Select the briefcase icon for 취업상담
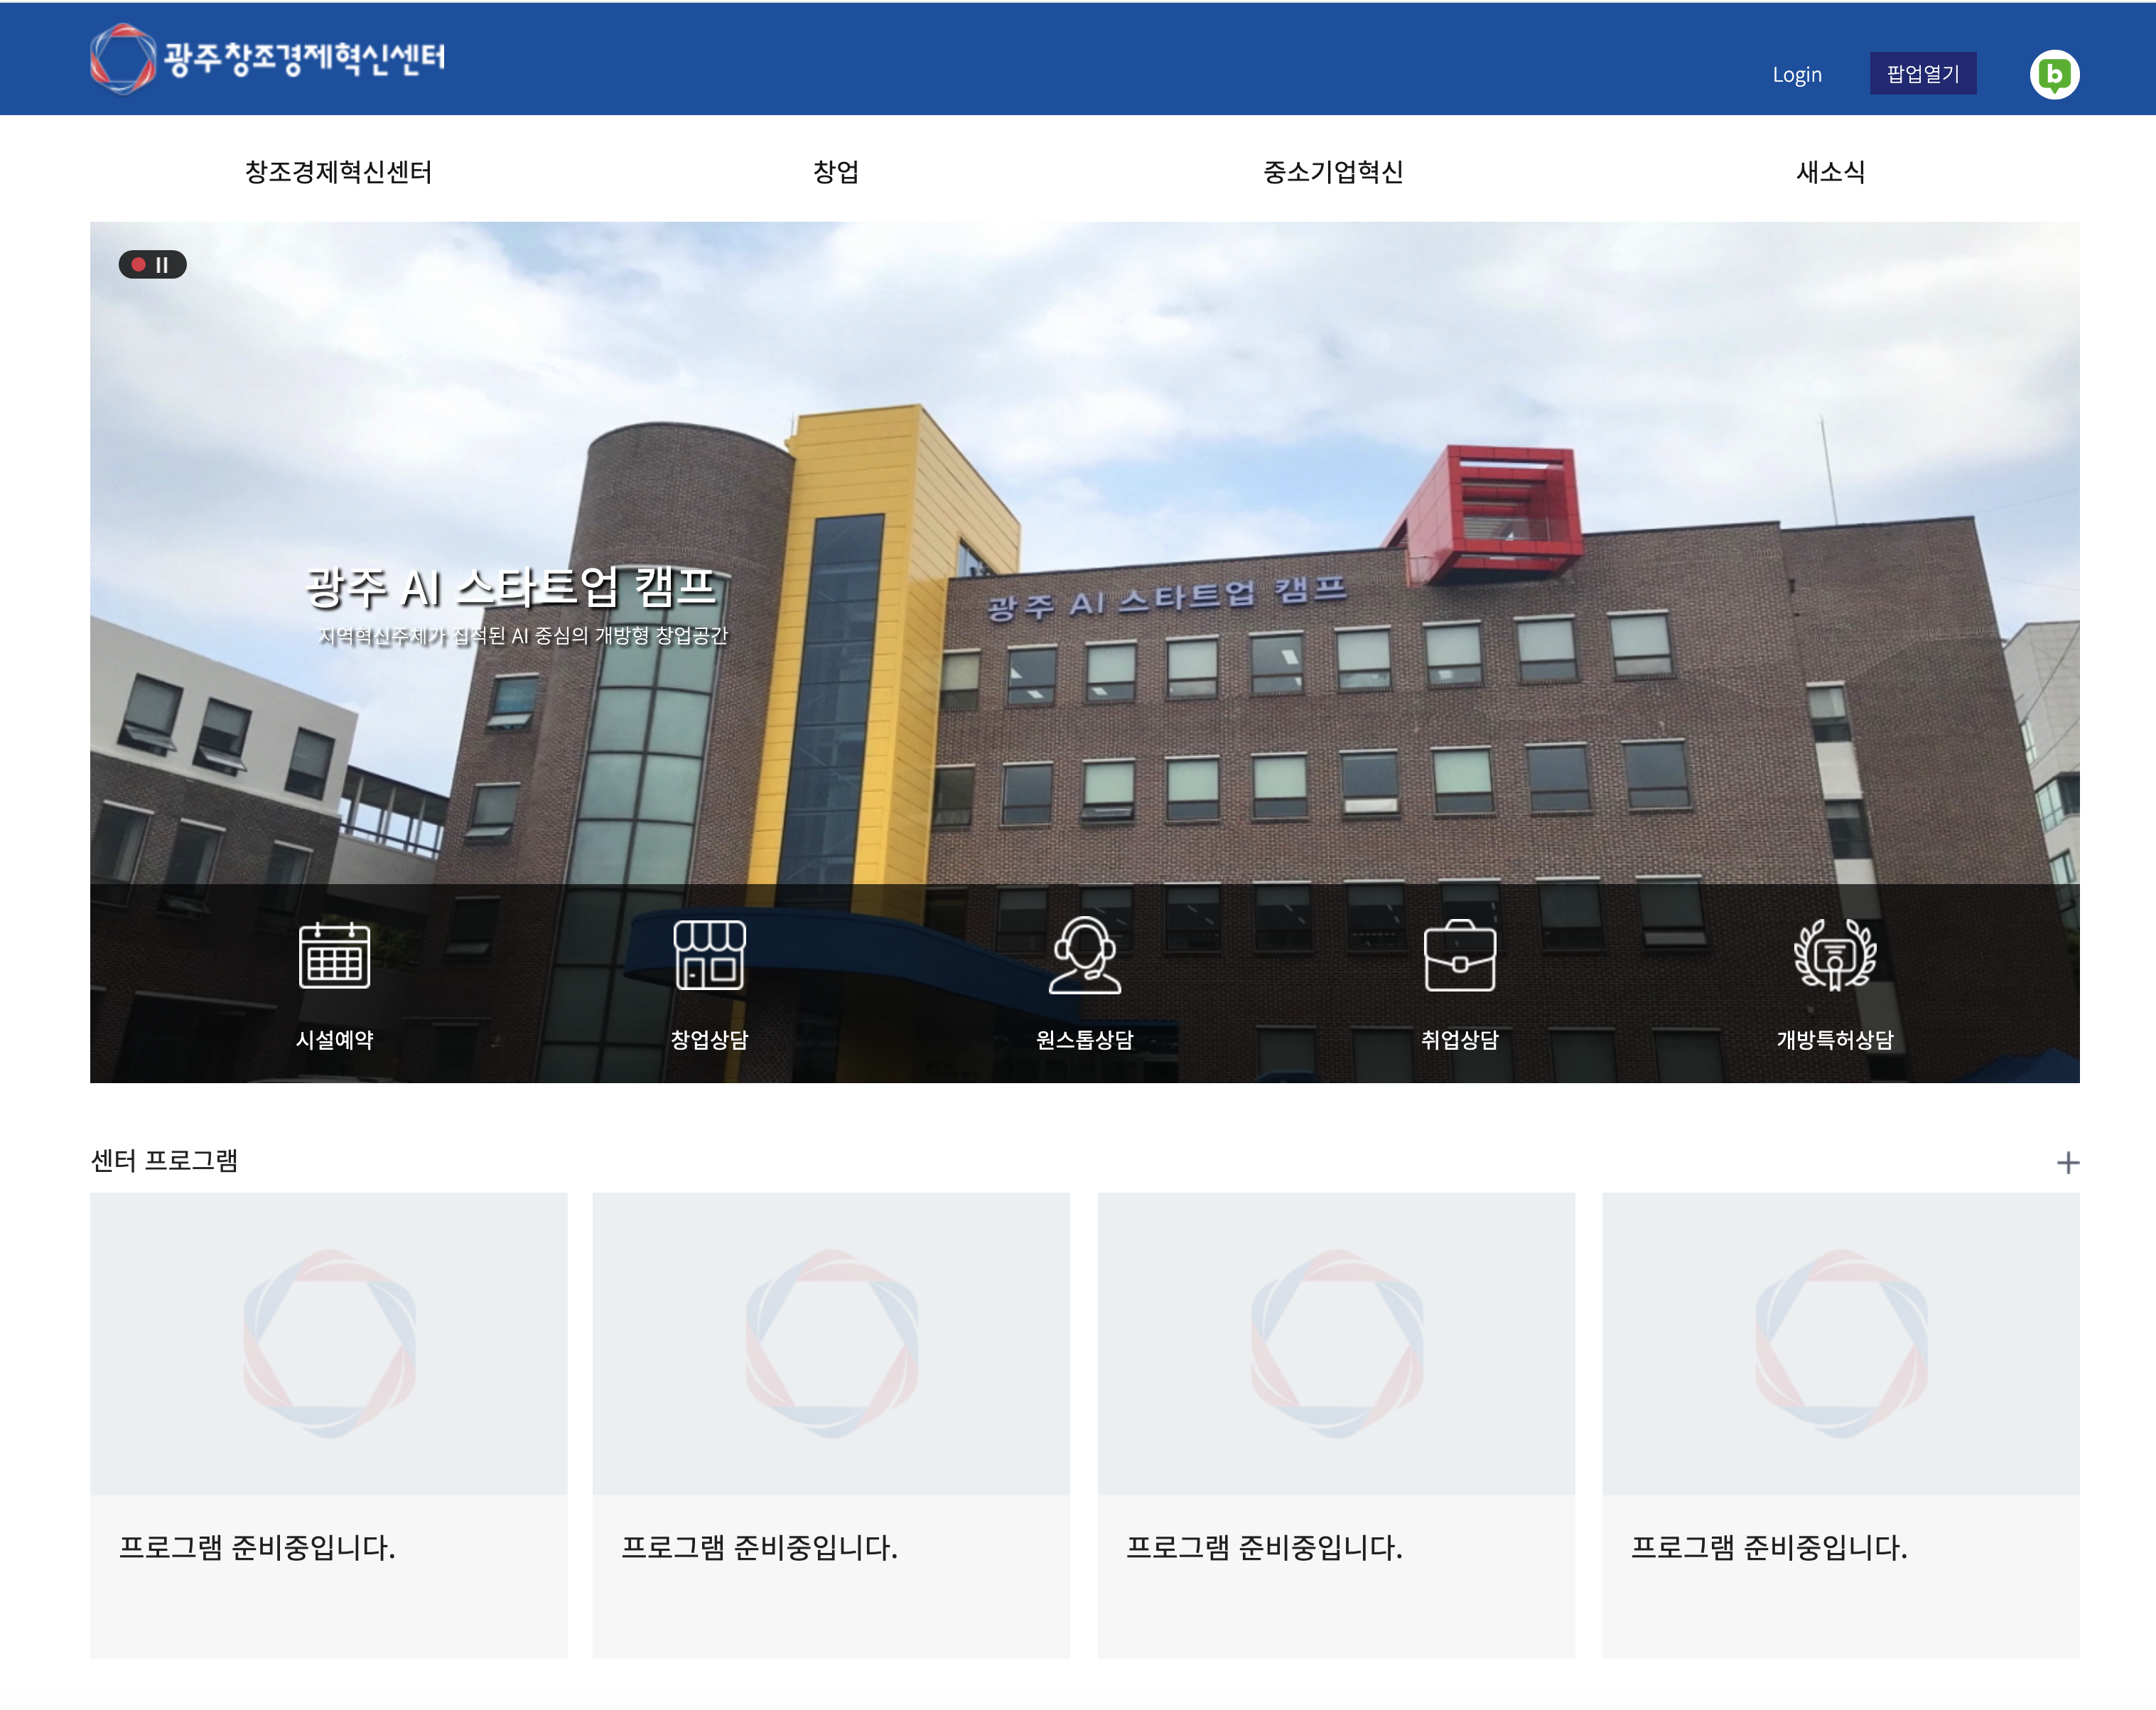The height and width of the screenshot is (1710, 2156). pos(1459,956)
